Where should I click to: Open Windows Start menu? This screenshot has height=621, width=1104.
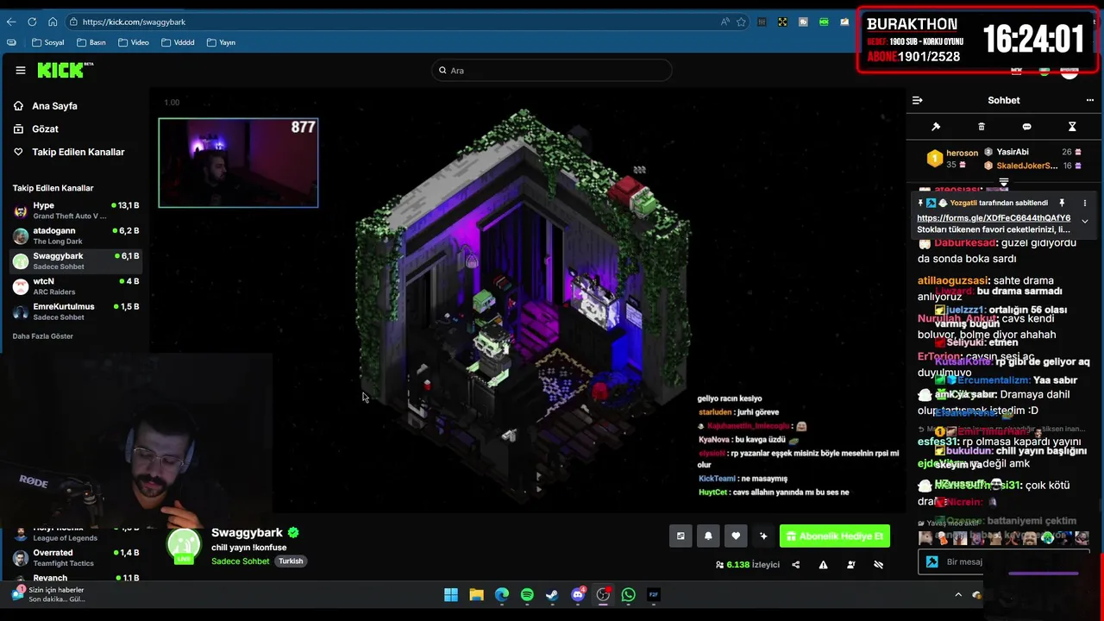pyautogui.click(x=451, y=594)
